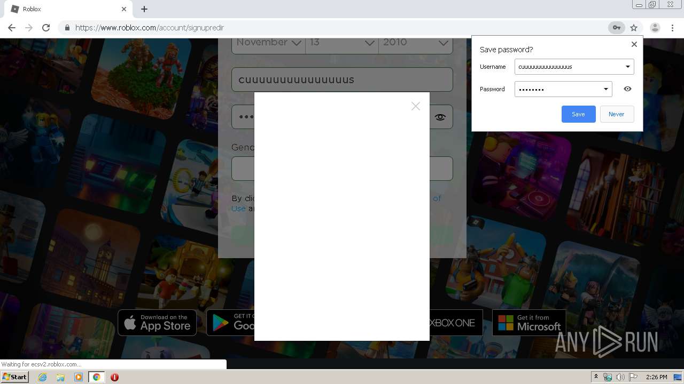Launch Internet Explorer from taskbar
The height and width of the screenshot is (384, 684).
click(42, 377)
